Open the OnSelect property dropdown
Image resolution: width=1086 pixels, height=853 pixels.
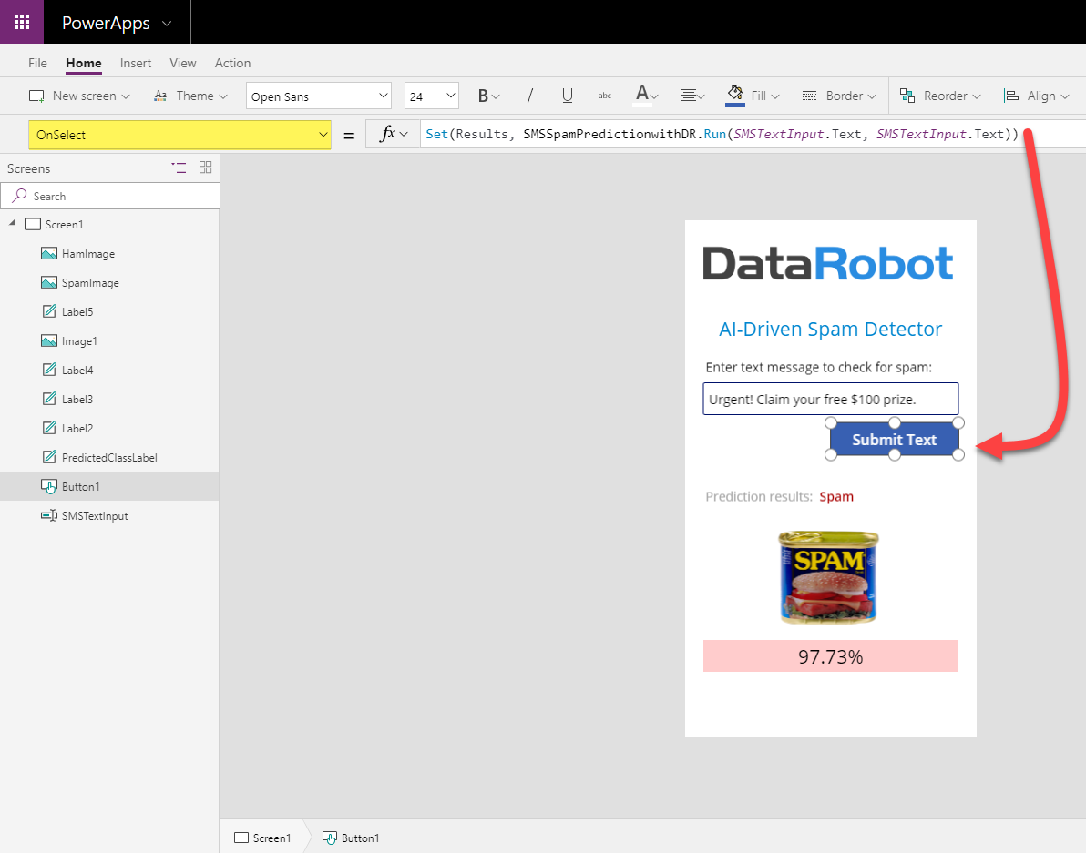tap(179, 135)
